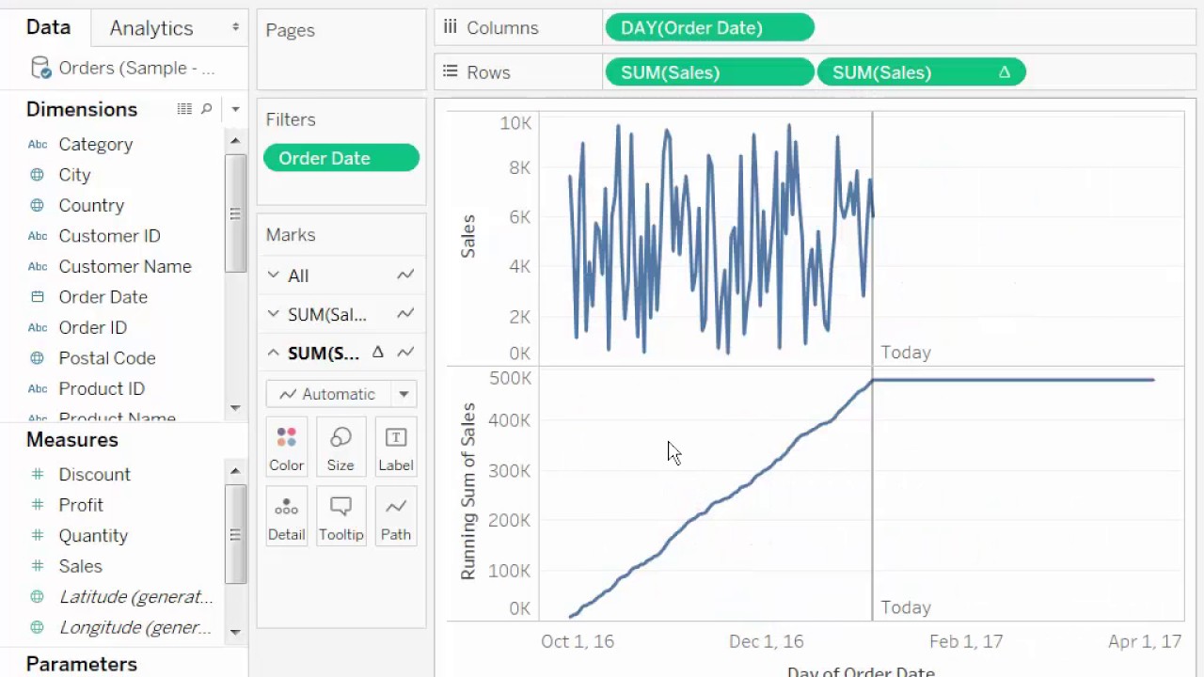Click the number icon beside Sales measure
1204x677 pixels.
point(38,566)
